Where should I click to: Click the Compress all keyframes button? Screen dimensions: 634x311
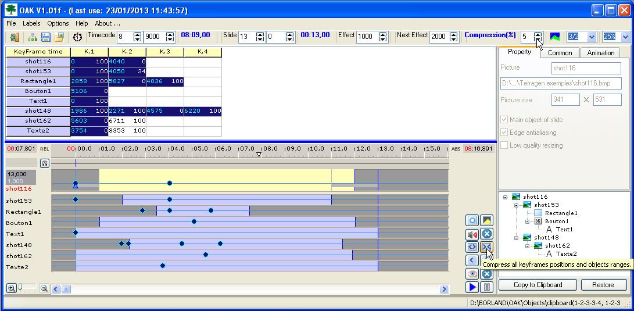point(486,247)
